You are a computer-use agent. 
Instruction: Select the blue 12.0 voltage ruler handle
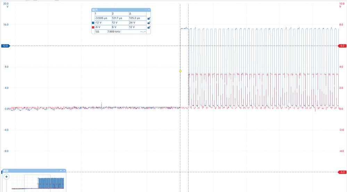pyautogui.click(x=6, y=46)
